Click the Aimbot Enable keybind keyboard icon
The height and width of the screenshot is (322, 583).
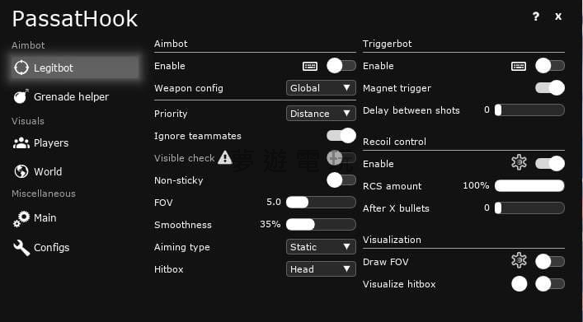click(310, 66)
